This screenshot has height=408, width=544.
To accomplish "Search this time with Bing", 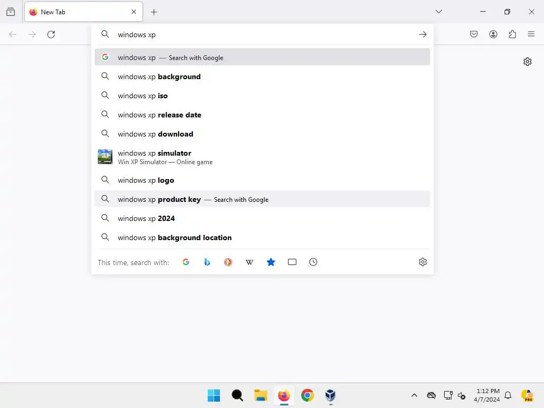I will pos(207,262).
